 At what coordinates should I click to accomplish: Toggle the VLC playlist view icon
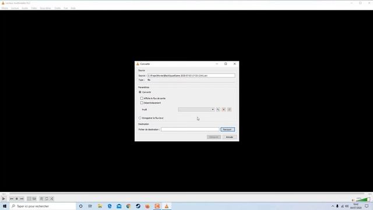(x=41, y=198)
